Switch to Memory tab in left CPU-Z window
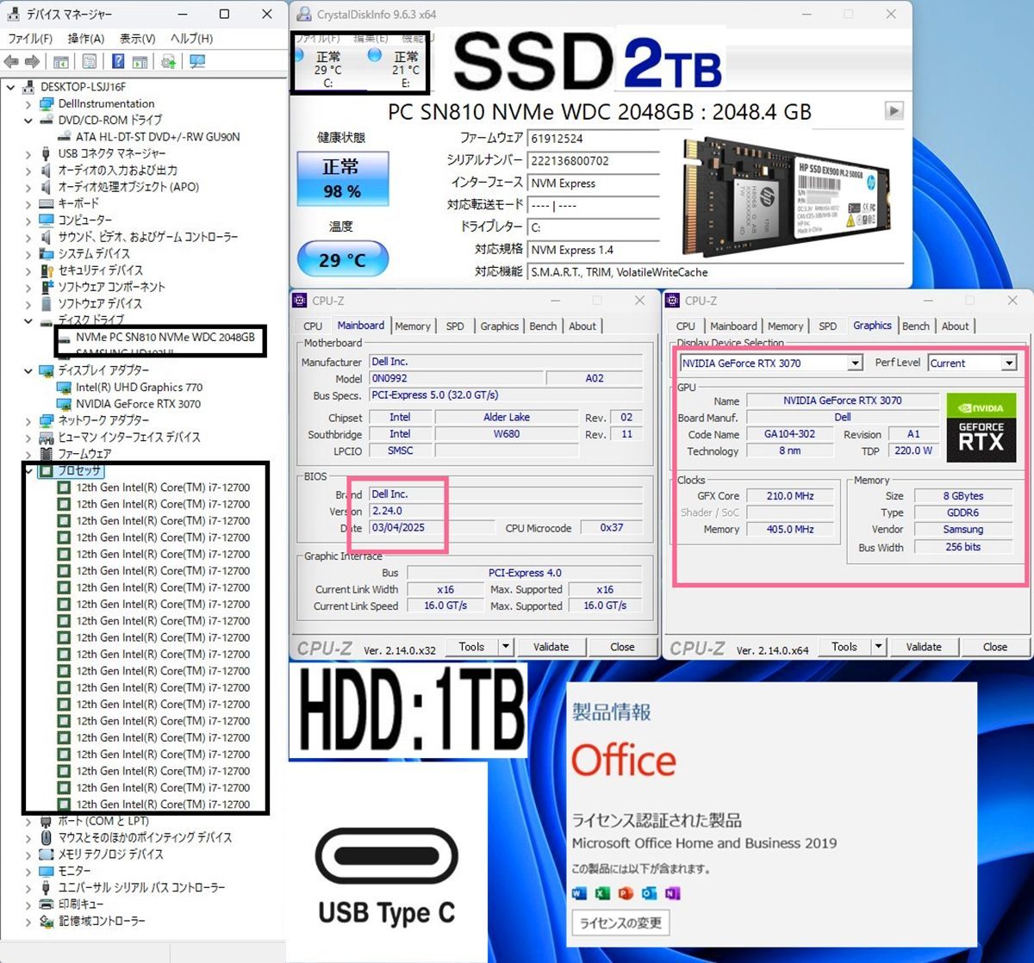The height and width of the screenshot is (963, 1034). 413,326
